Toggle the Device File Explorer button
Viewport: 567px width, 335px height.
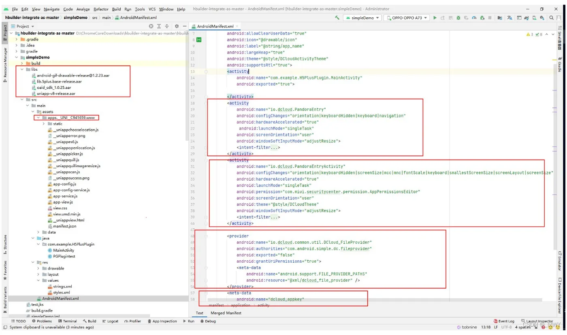[560, 296]
